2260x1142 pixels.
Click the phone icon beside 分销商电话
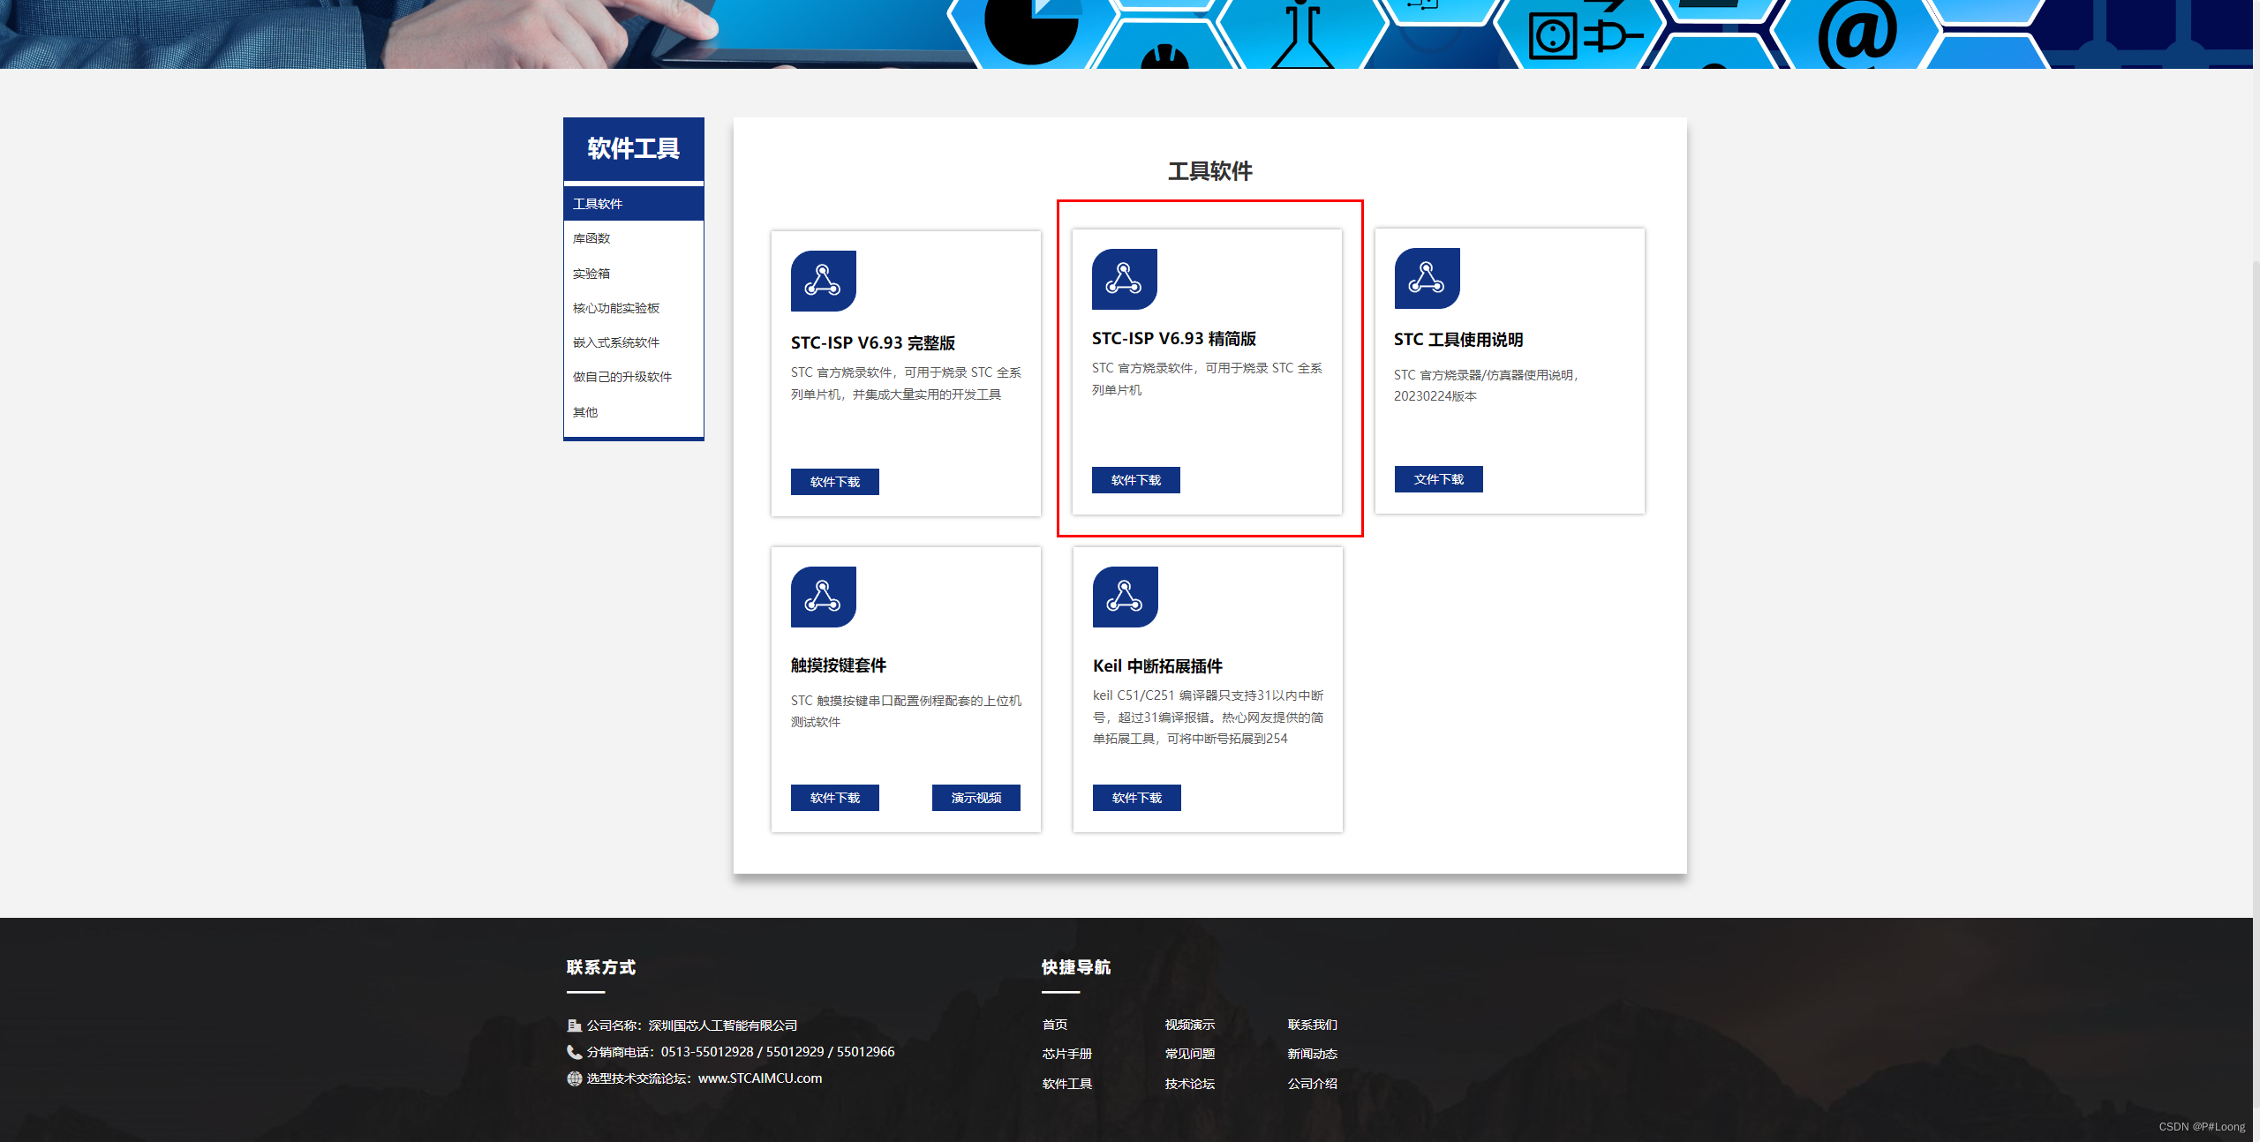[574, 1052]
